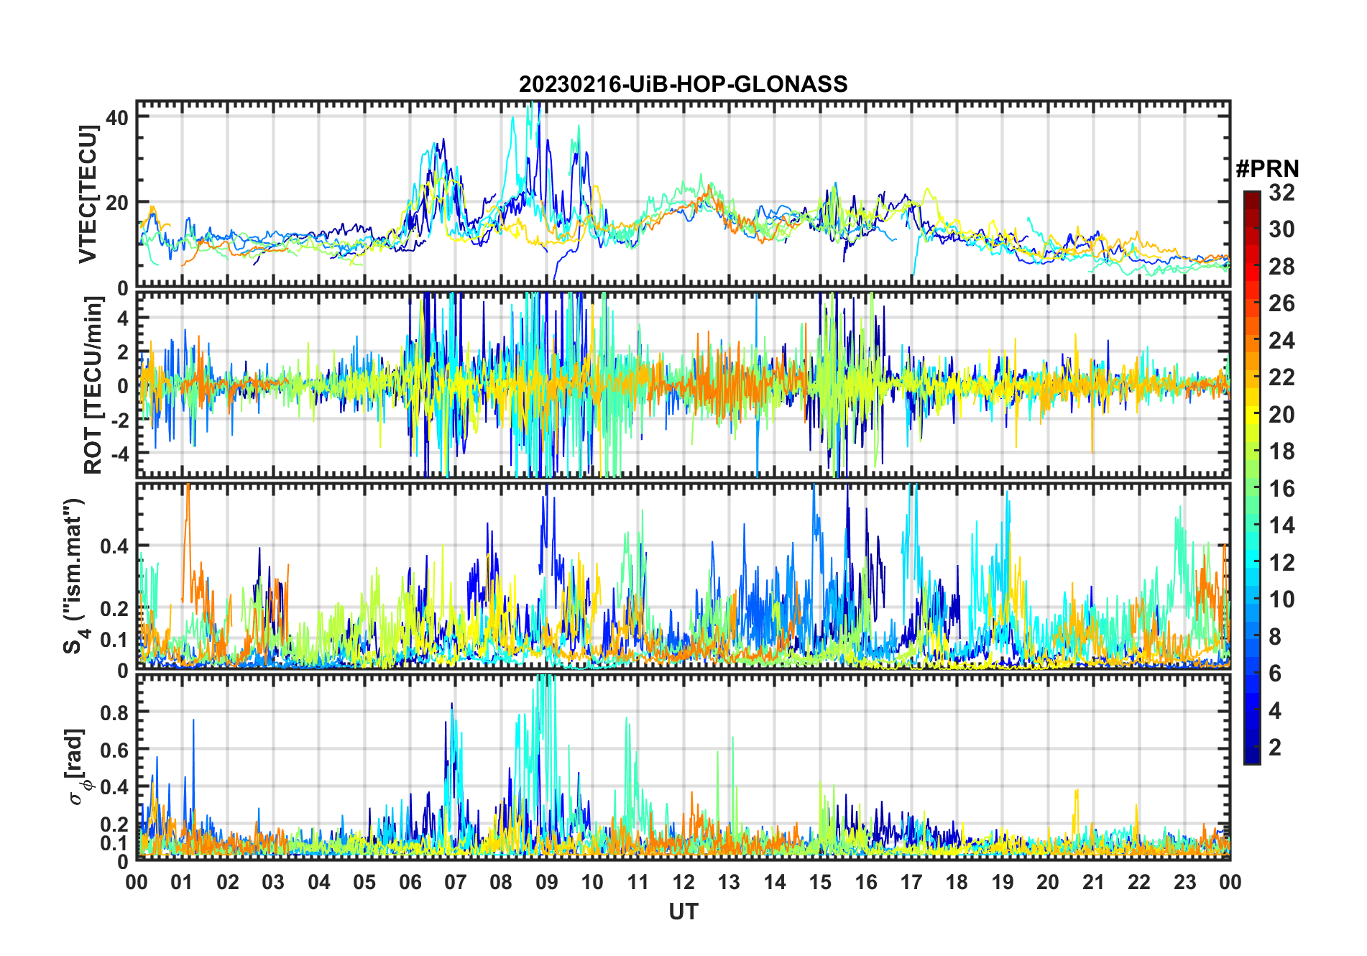Click the ROT [TECU/min] axis label
This screenshot has width=1367, height=956.
tap(93, 385)
